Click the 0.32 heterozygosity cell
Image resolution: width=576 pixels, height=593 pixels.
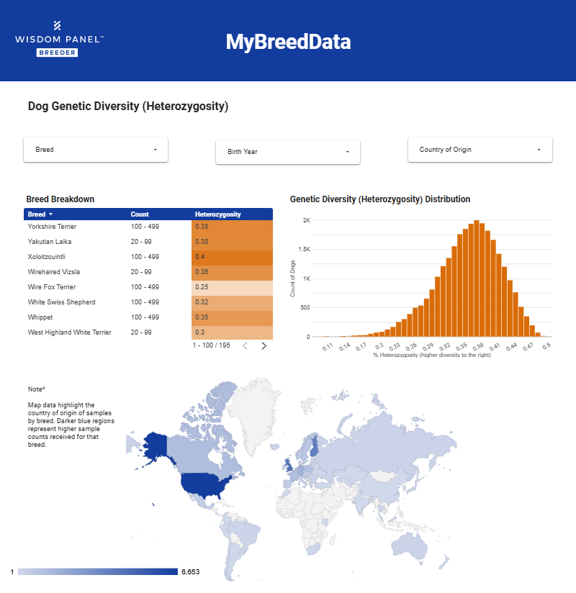coord(232,303)
